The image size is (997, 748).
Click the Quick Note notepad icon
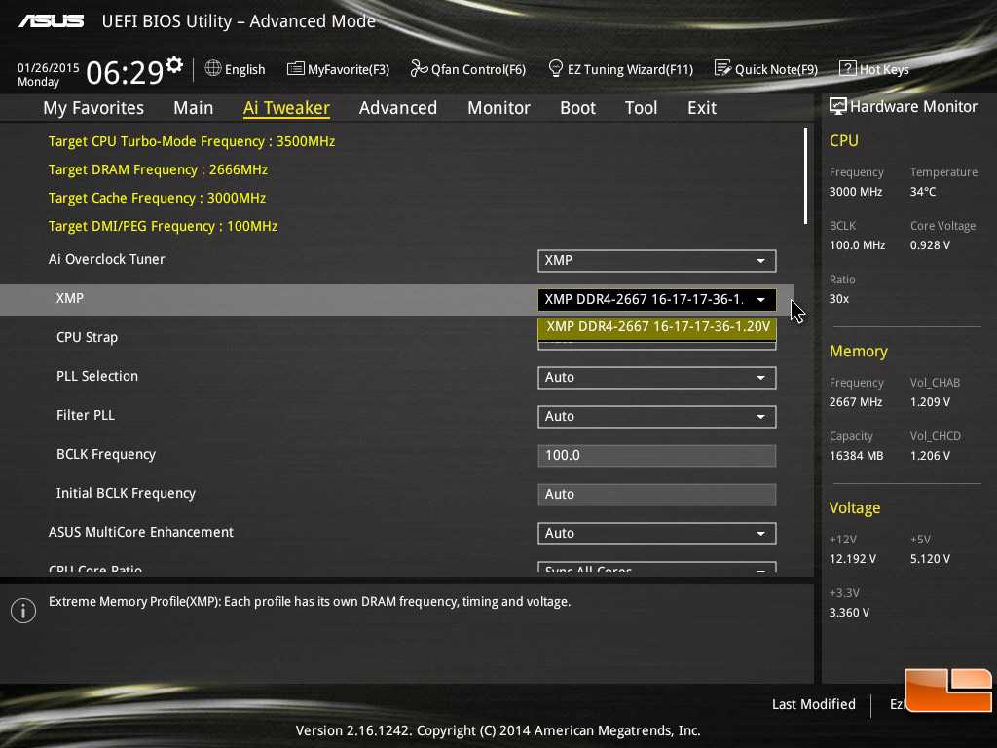pyautogui.click(x=722, y=68)
